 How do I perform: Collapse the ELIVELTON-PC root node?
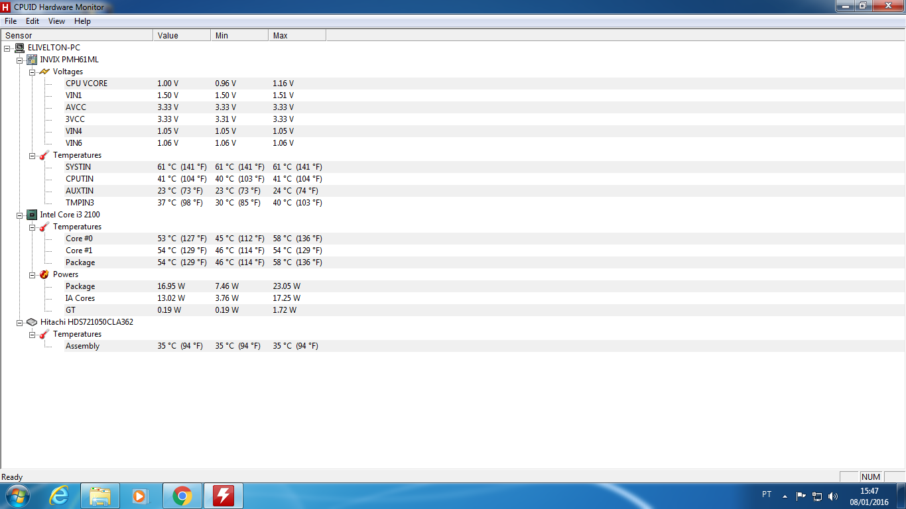click(x=7, y=48)
